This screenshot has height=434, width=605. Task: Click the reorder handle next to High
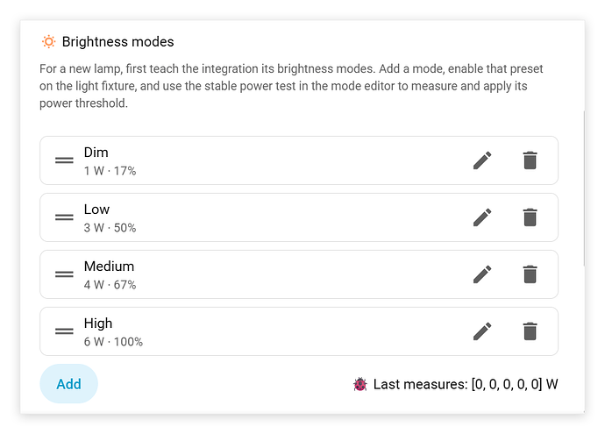64,331
